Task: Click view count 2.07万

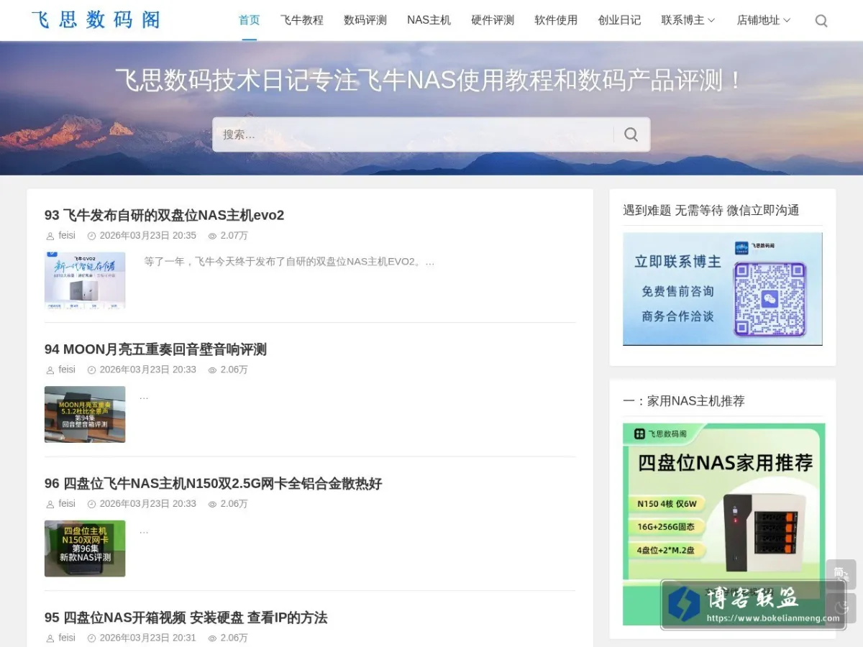Action: 234,236
